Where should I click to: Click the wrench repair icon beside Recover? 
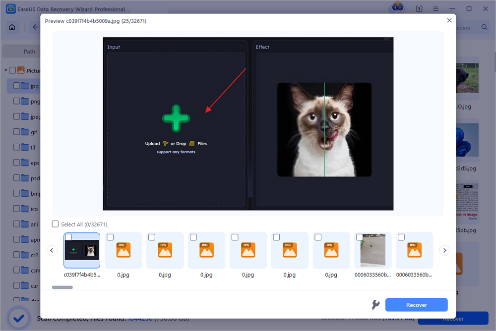(375, 305)
